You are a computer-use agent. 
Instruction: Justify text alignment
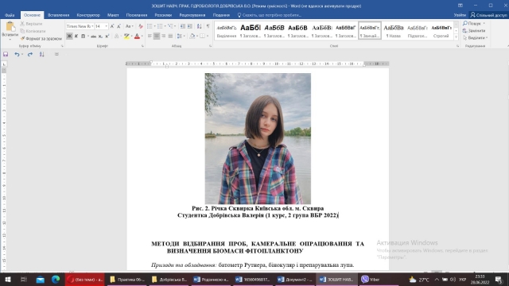pyautogui.click(x=170, y=36)
